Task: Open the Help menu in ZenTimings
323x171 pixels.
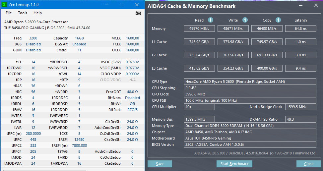Action: point(37,13)
